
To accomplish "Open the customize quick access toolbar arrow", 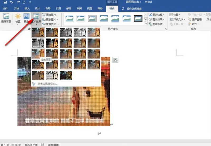I will 30,2.
